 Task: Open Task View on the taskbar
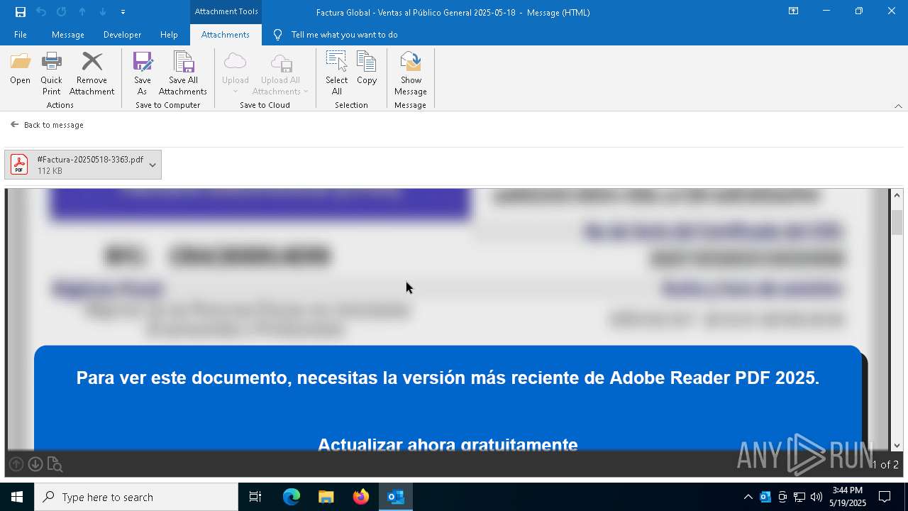255,497
